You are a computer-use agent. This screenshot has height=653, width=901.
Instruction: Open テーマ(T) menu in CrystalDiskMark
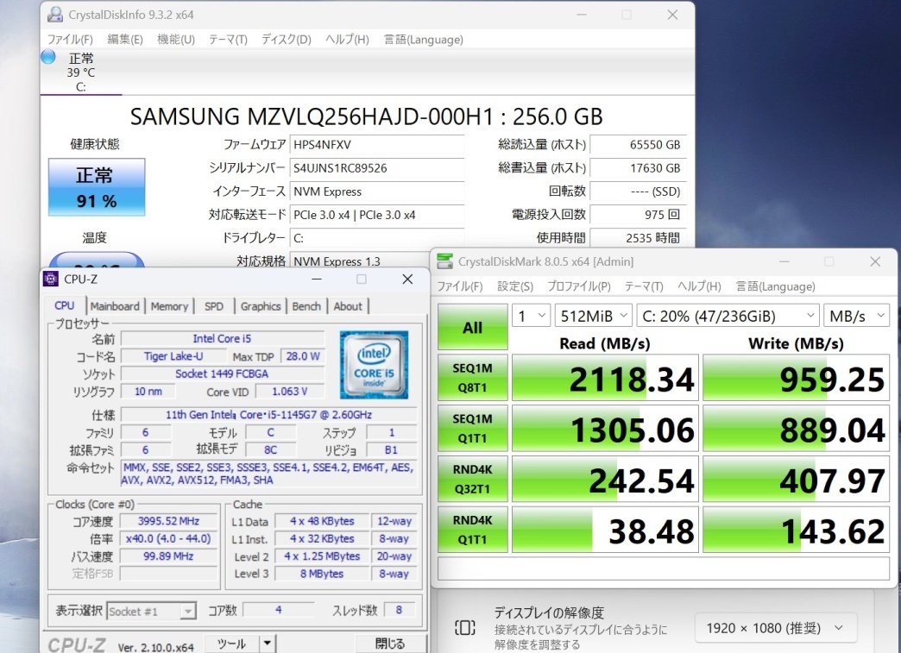click(x=644, y=286)
